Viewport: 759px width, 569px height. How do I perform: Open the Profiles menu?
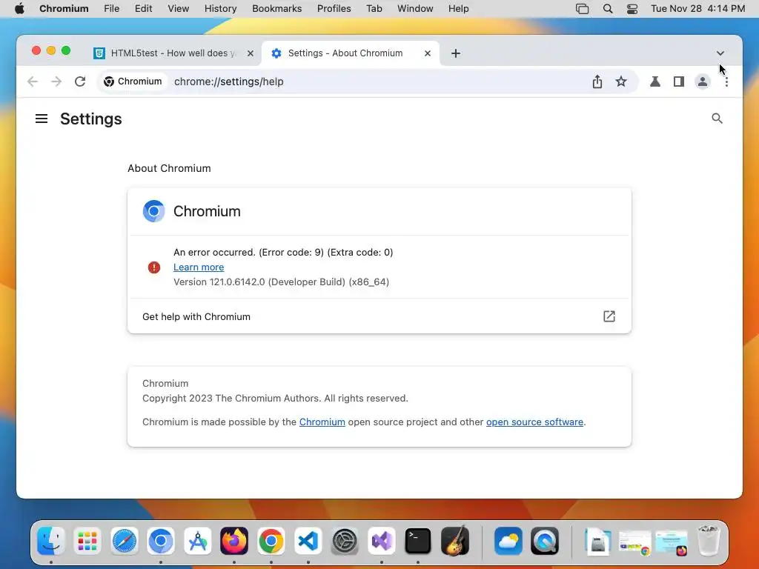tap(334, 9)
